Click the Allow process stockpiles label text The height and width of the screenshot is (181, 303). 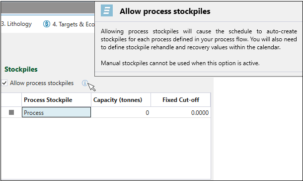(42, 83)
